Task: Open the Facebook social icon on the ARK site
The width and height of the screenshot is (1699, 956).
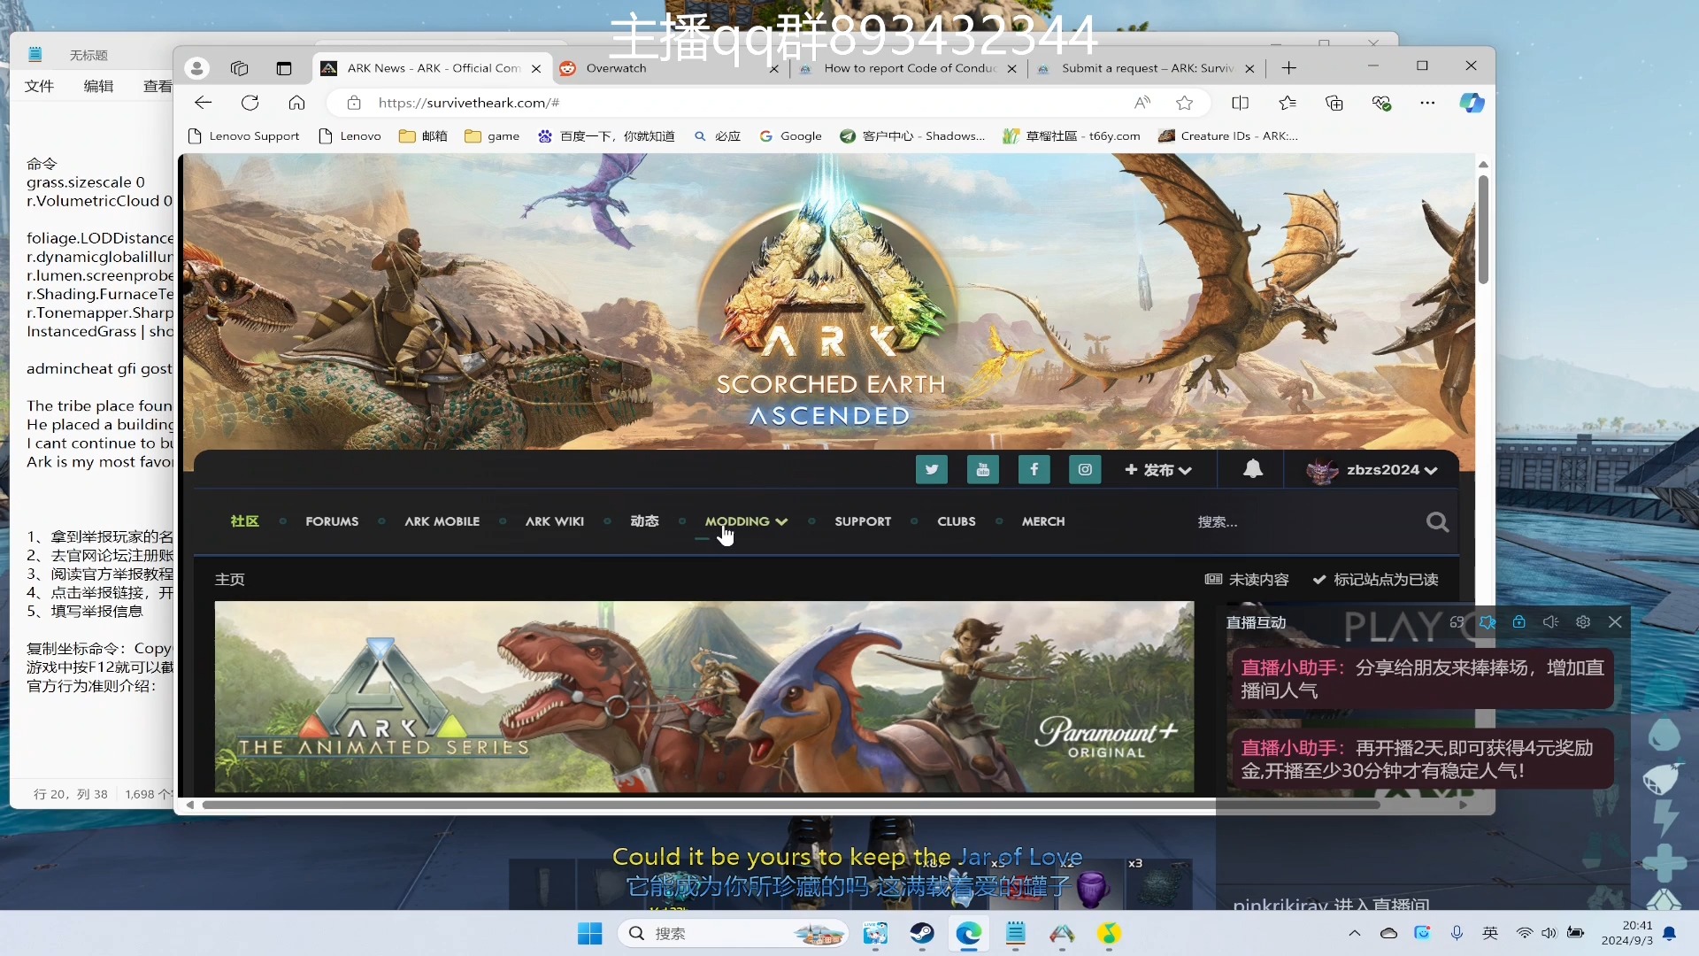Action: pos(1034,470)
